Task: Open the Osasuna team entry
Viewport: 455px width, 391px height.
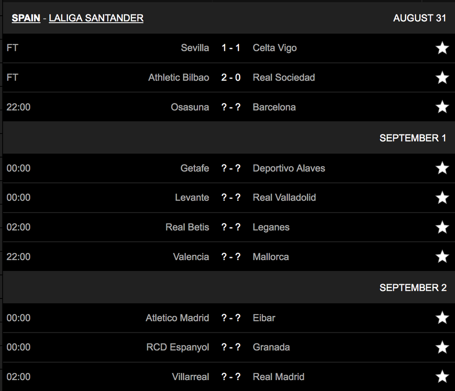Action: click(190, 107)
